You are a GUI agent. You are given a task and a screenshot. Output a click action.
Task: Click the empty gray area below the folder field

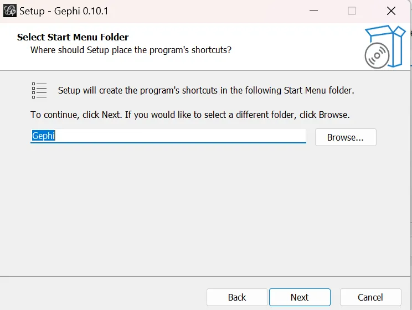pos(205,210)
